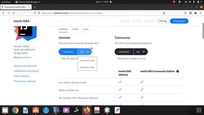Click the volume speaker icon in top bar

pyautogui.click(x=190, y=2)
